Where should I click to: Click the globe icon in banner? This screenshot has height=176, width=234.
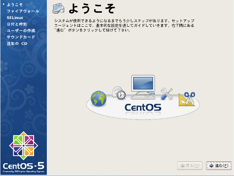point(98,98)
